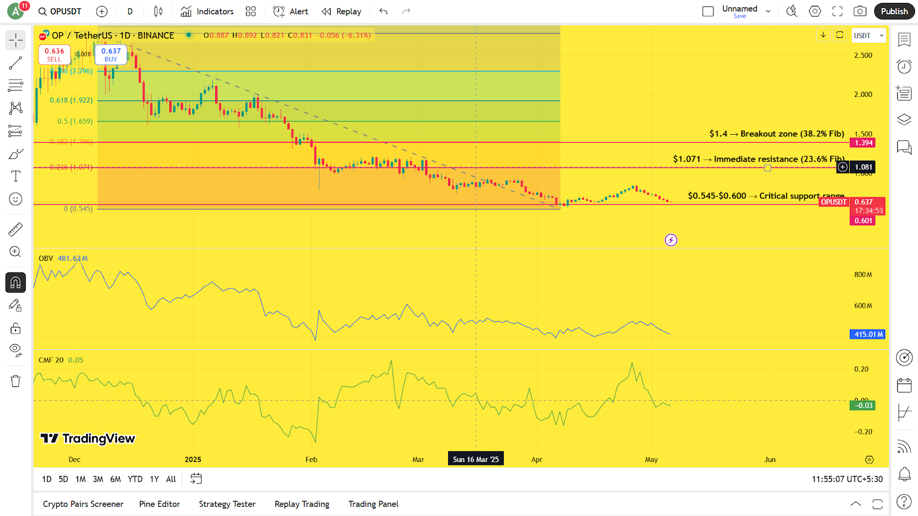Click the Publish button
918x516 pixels.
894,11
